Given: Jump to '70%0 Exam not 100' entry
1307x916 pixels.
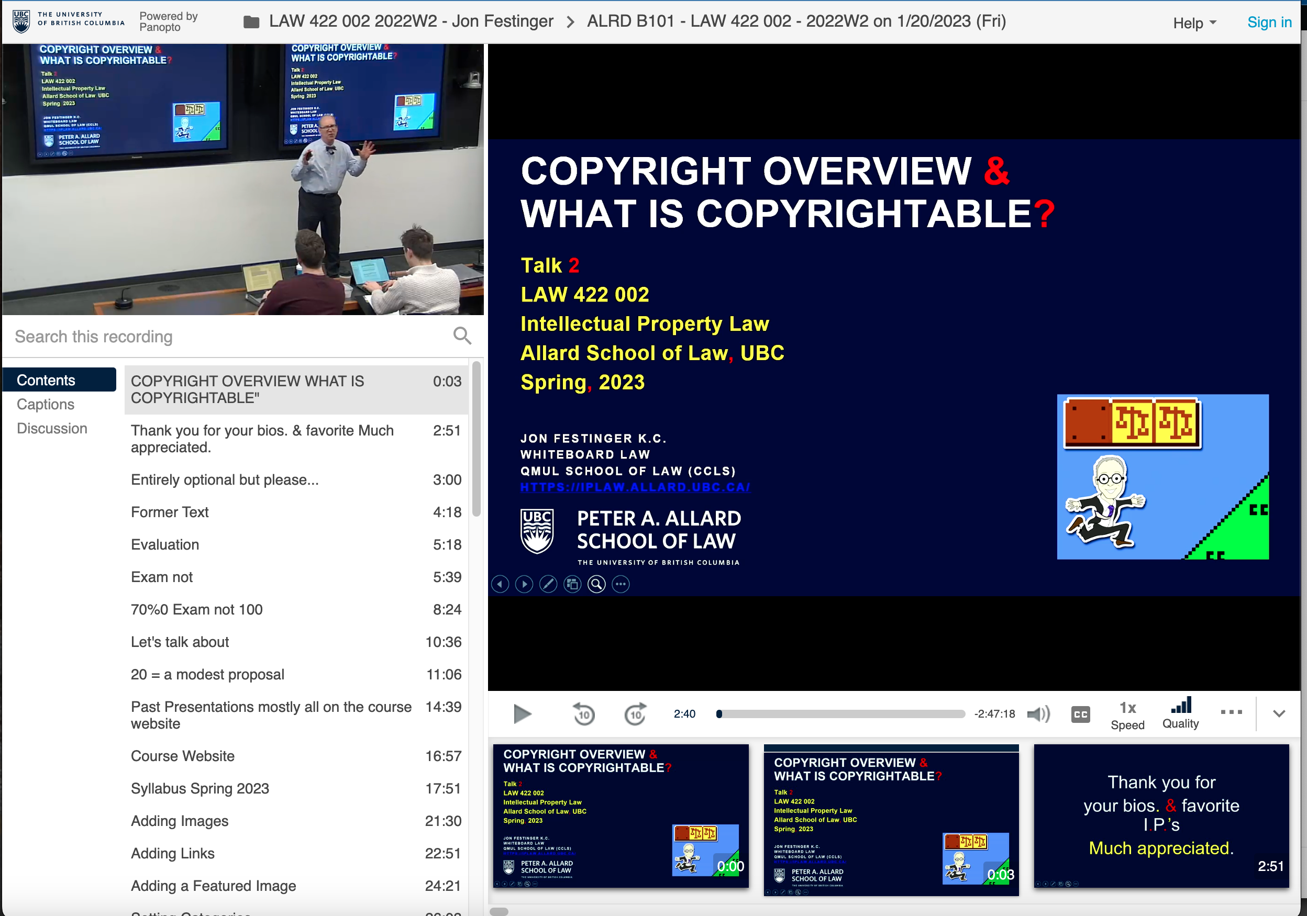Looking at the screenshot, I should point(296,609).
